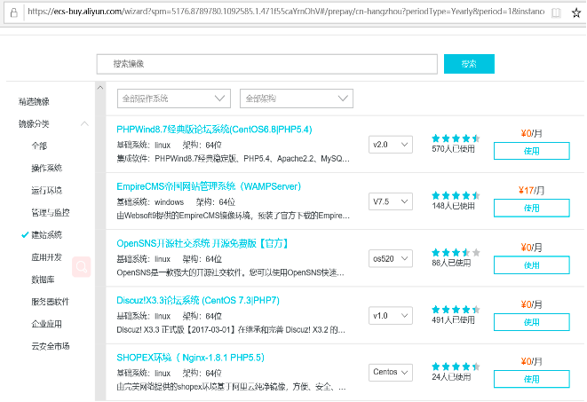The image size is (587, 402).
Task: Click the OpenSNS star rating
Action: click(x=456, y=252)
